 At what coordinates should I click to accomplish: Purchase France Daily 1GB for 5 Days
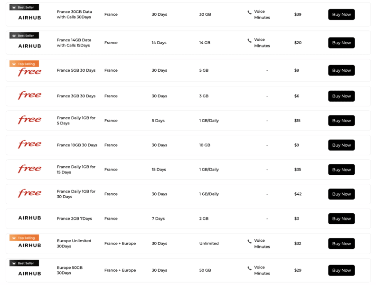341,121
